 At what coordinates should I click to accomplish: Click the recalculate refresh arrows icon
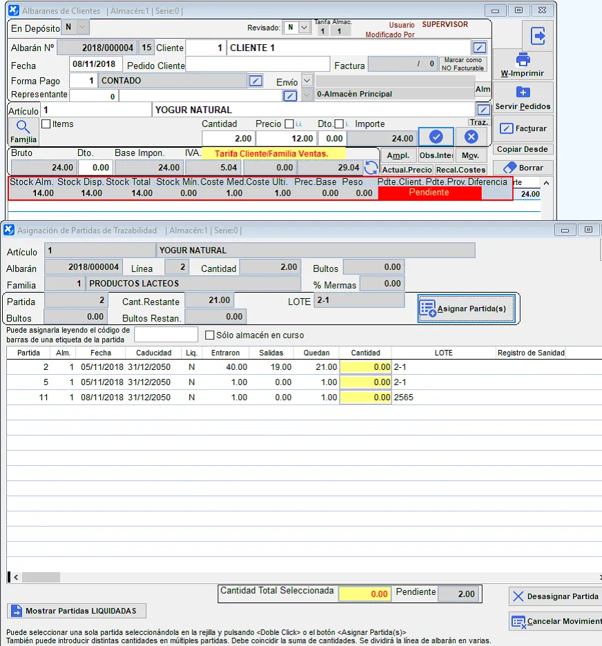pos(371,168)
